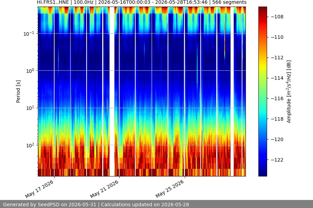Click the Amplitude [dB] colorbar label
Screen dimensions: 313x208
coord(289,92)
